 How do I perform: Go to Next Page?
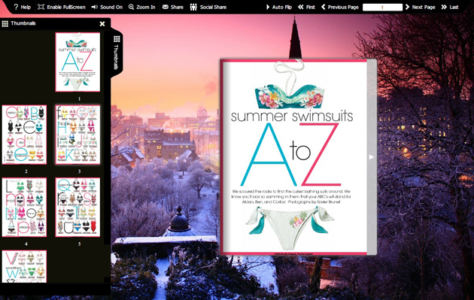click(420, 7)
